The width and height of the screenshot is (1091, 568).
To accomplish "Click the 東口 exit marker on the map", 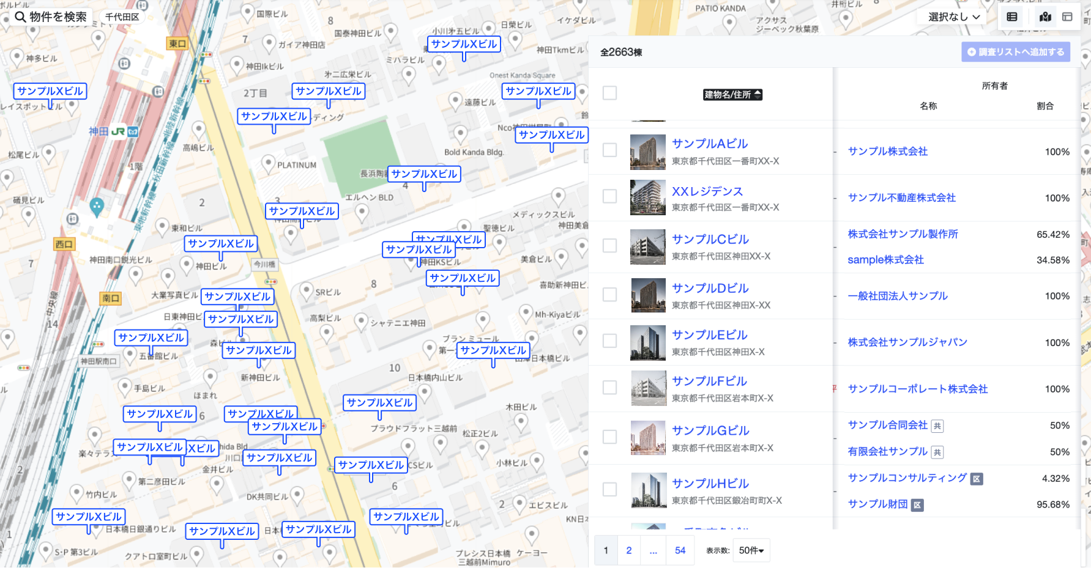I will [177, 43].
